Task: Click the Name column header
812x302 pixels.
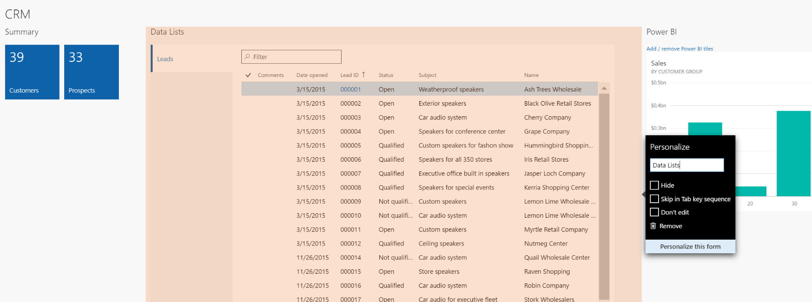Action: [531, 75]
